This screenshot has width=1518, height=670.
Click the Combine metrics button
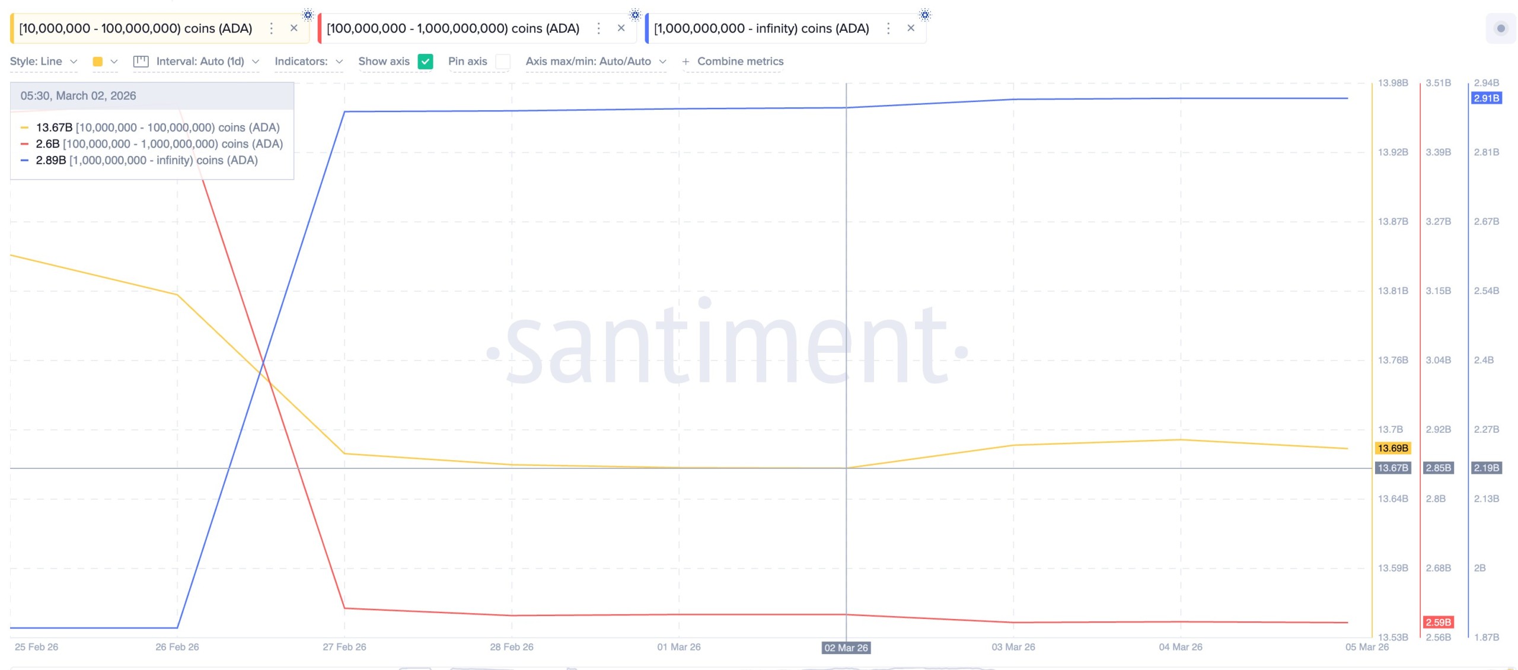pyautogui.click(x=733, y=62)
